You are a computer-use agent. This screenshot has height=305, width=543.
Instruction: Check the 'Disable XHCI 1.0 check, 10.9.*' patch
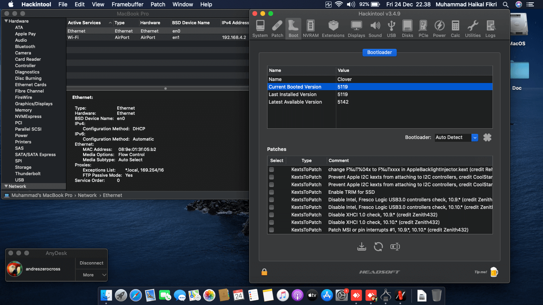click(271, 215)
